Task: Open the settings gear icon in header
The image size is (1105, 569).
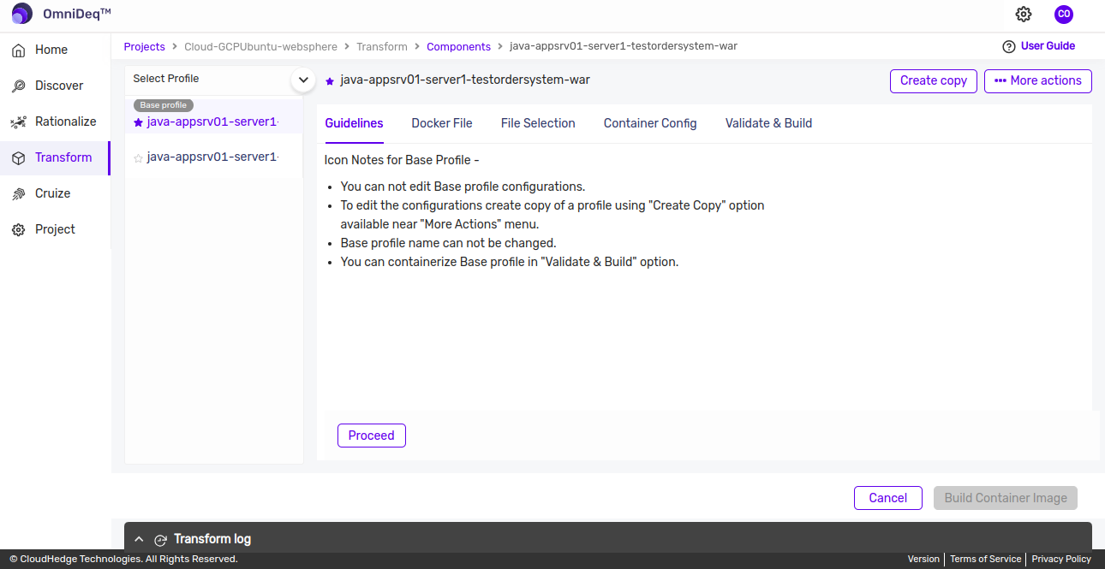Action: 1024,15
